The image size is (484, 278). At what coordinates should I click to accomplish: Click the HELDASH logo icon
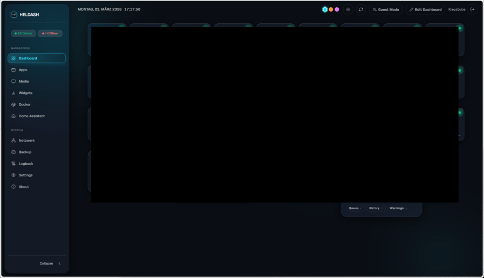14,15
